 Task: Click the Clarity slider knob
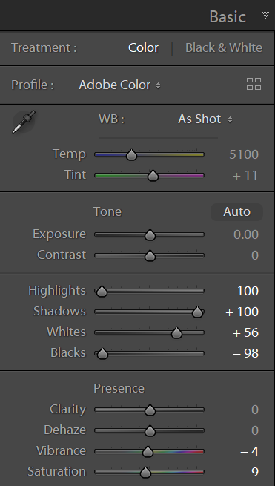click(150, 410)
